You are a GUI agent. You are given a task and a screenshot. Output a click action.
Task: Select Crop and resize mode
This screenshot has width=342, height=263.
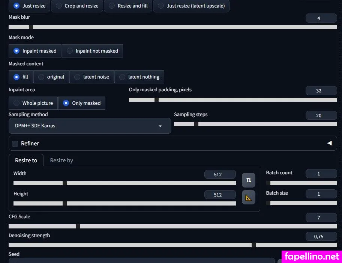(x=77, y=6)
